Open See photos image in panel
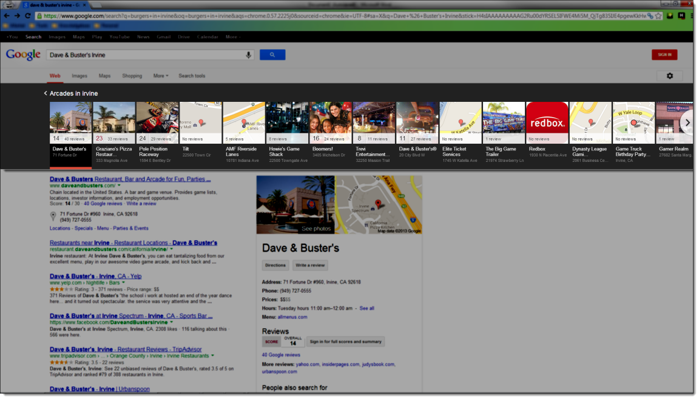Viewport: 699px width, 399px height. tap(295, 205)
